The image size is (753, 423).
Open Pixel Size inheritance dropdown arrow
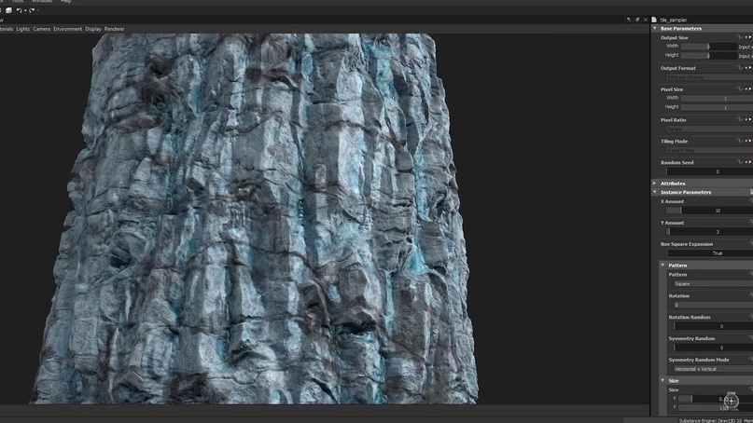click(x=746, y=89)
